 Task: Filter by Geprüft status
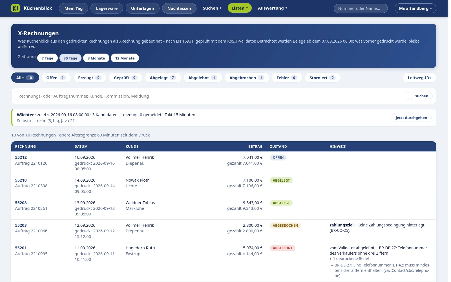[126, 78]
